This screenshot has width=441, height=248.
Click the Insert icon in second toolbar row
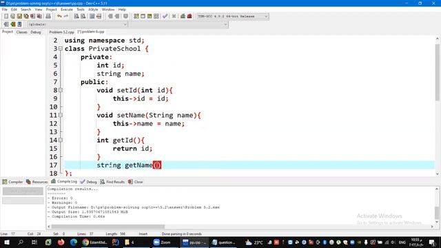coord(6,25)
